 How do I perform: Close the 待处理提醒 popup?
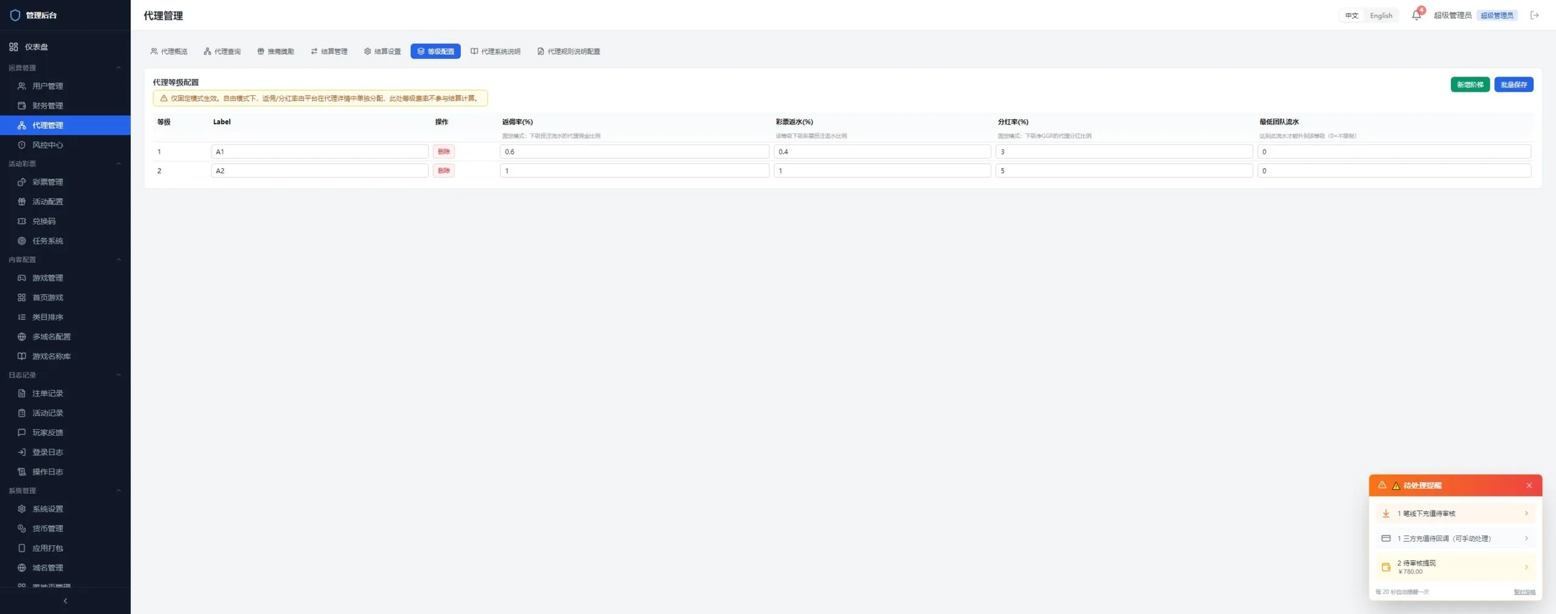pos(1529,486)
